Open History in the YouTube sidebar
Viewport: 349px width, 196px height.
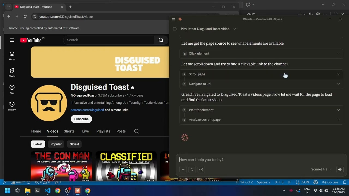[x=12, y=106]
